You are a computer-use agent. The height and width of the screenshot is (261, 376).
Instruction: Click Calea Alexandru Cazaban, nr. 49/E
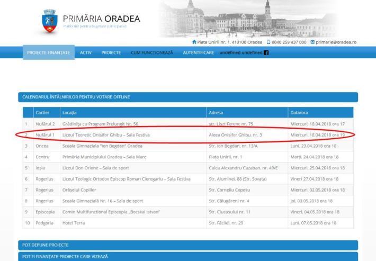[x=243, y=168]
